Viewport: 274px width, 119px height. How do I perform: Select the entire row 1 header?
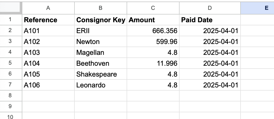tap(10, 19)
